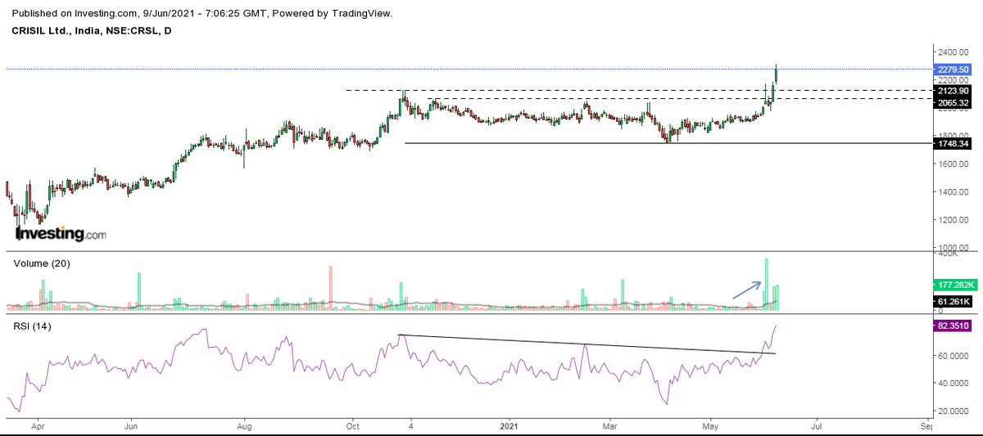Select the solid horizontal support line at 1748.34

coord(668,143)
